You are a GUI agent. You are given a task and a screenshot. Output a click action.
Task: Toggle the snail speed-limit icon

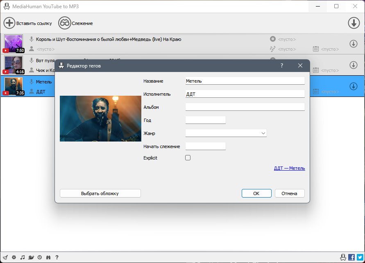[x=31, y=257]
